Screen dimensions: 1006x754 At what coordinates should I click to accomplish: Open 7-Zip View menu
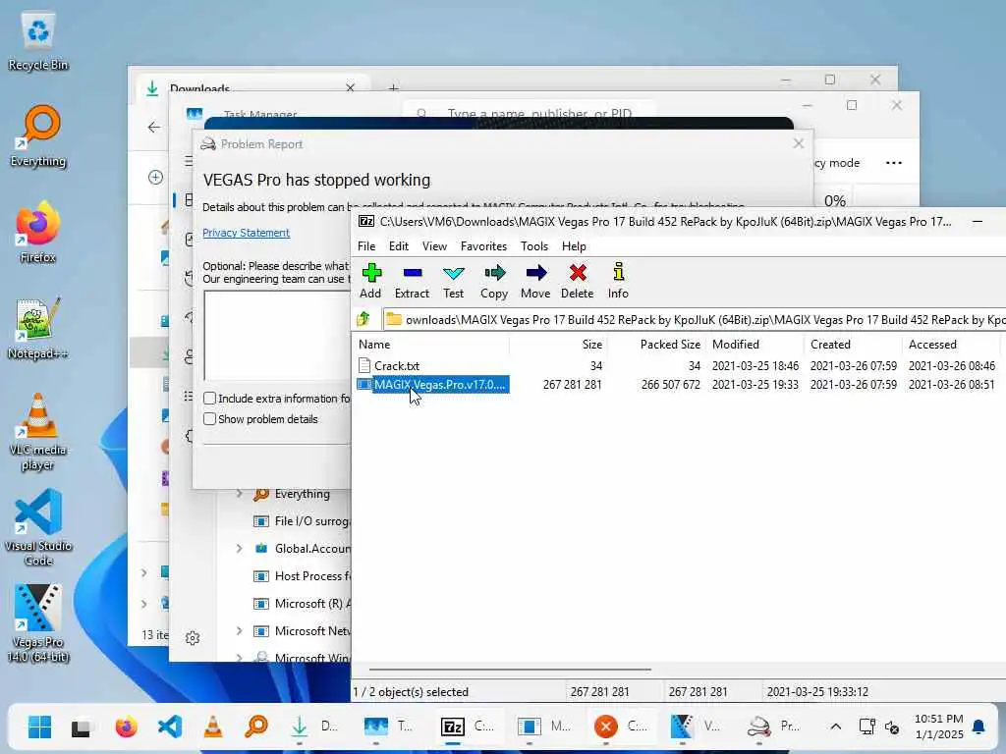click(434, 246)
